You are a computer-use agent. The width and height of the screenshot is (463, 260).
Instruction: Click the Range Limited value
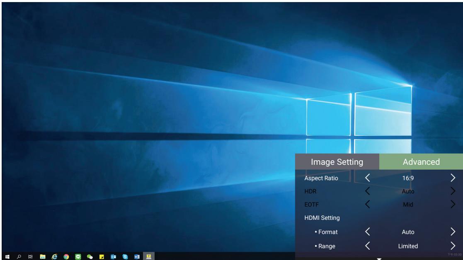pyautogui.click(x=408, y=246)
